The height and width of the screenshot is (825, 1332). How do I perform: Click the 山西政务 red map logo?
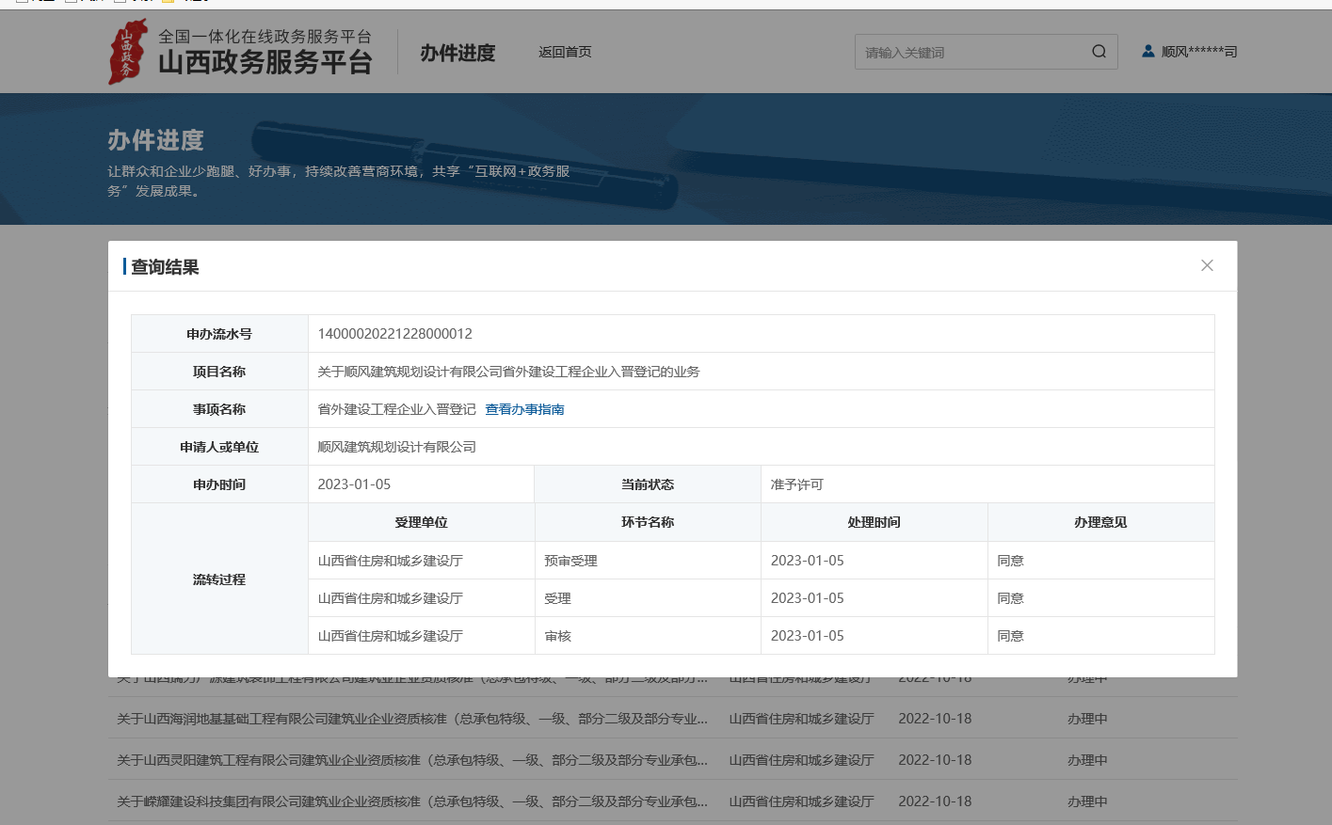point(128,53)
